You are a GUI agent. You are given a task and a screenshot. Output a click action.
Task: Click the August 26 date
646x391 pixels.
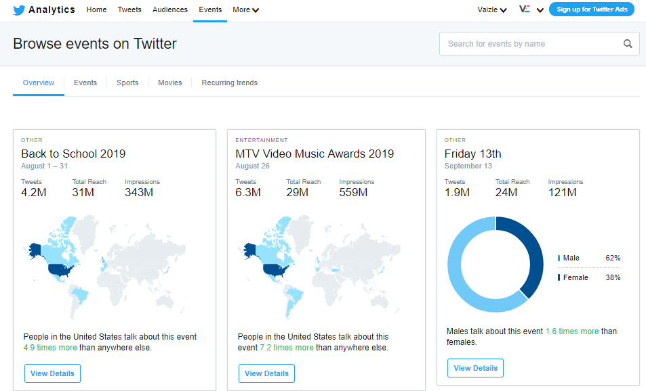tap(253, 166)
